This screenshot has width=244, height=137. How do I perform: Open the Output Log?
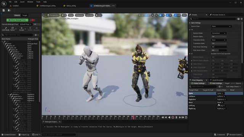tap(24, 135)
